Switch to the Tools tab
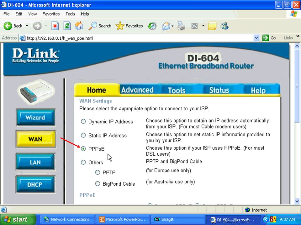This screenshot has height=225, width=301. pos(177,90)
